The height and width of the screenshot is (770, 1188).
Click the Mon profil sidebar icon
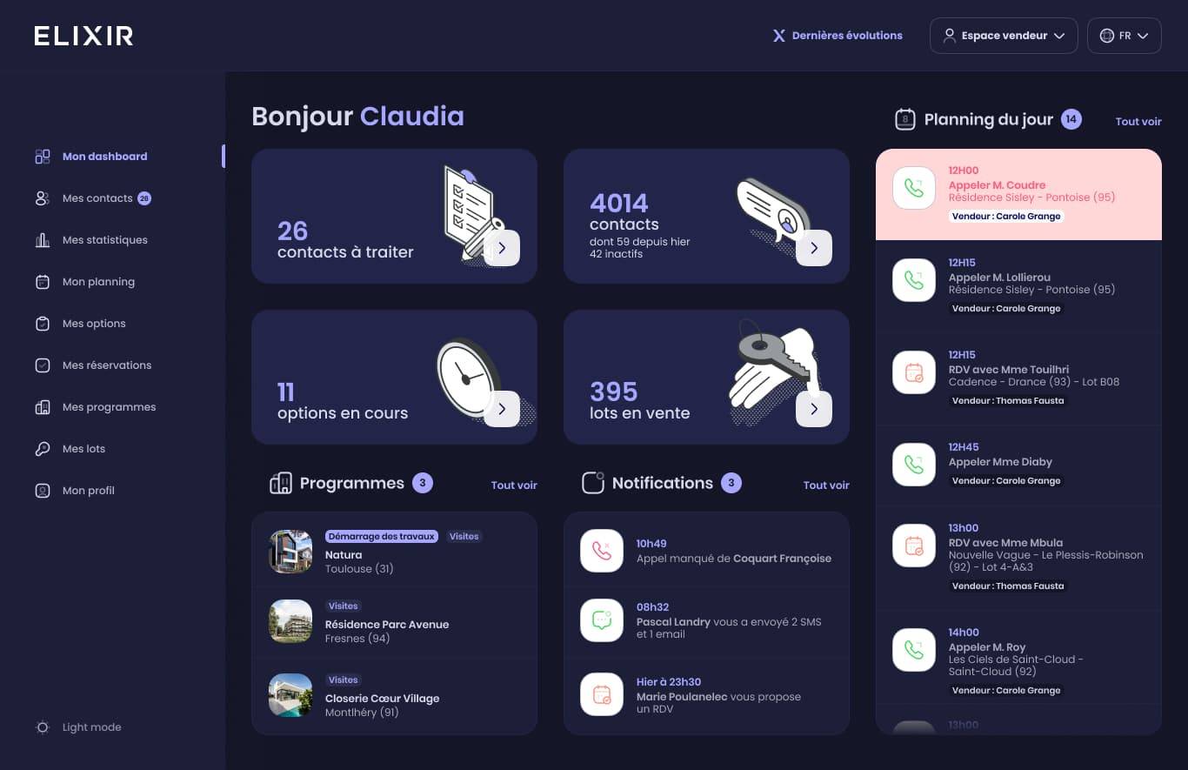pyautogui.click(x=42, y=490)
